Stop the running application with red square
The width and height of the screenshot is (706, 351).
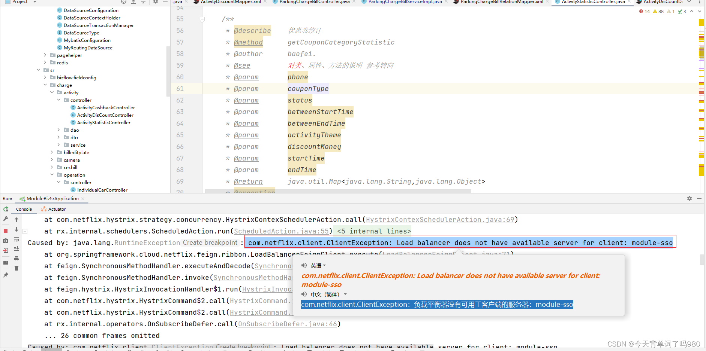[6, 231]
